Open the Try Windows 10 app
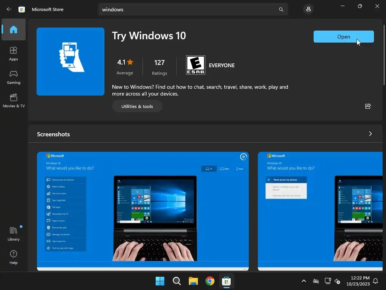 click(x=343, y=37)
